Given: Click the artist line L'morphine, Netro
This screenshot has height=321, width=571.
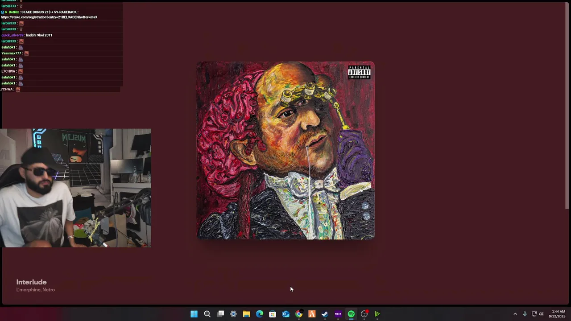Looking at the screenshot, I should 36,290.
